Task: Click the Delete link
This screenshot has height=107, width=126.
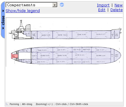Action: click(x=117, y=10)
